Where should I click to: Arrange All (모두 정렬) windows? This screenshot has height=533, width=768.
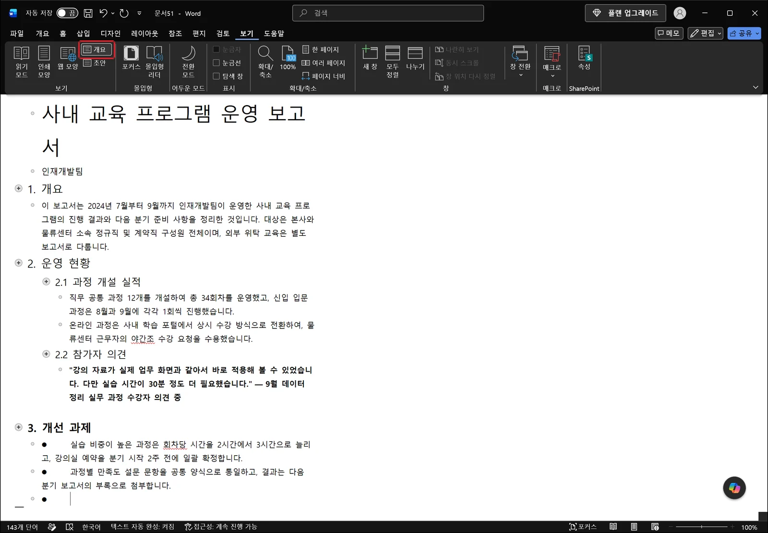pyautogui.click(x=393, y=62)
